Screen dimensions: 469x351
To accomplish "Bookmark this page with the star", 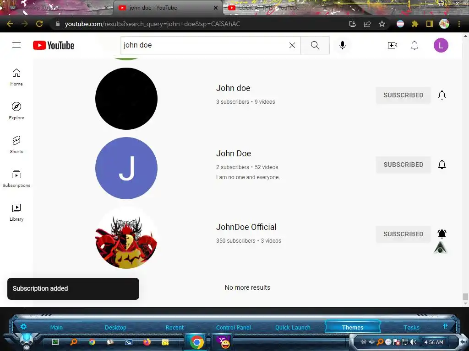I will click(382, 24).
